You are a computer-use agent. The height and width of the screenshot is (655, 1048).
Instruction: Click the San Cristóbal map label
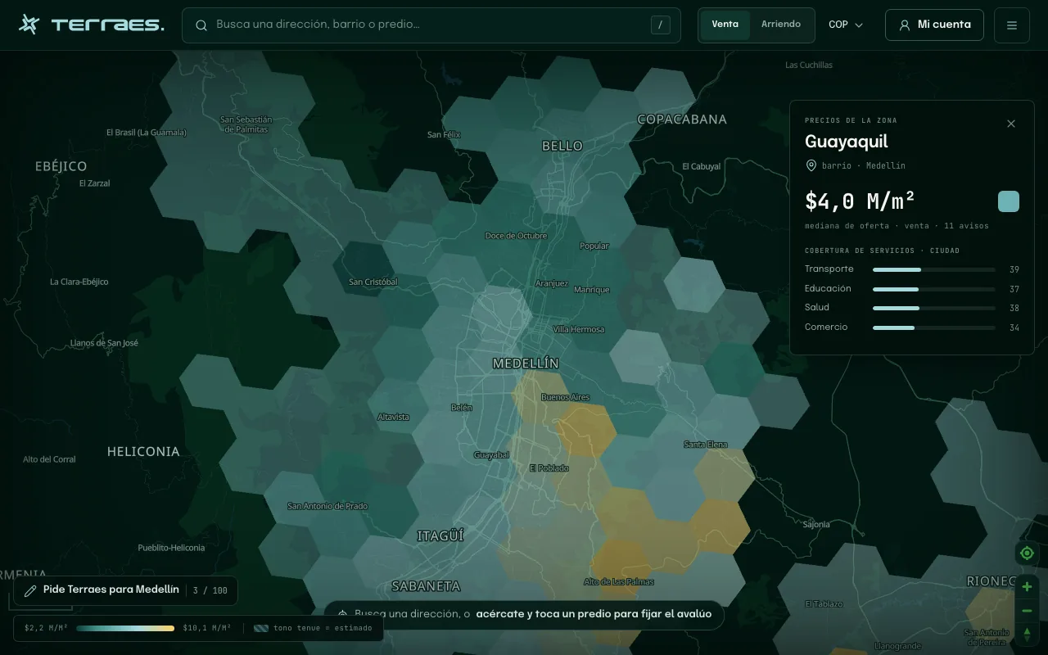pyautogui.click(x=373, y=282)
